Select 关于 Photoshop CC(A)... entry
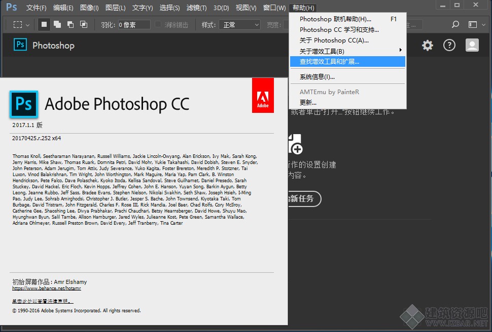The height and width of the screenshot is (332, 492). coord(348,40)
